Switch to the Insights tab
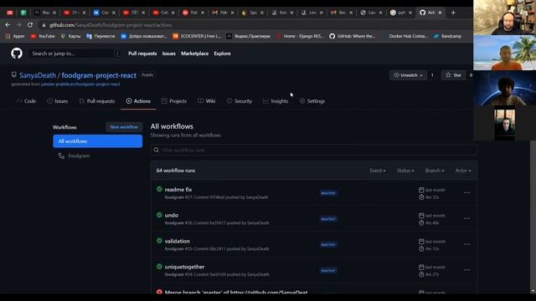536x301 pixels. (x=276, y=101)
